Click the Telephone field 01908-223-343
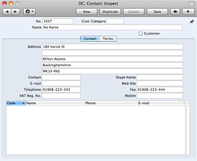Image resolution: width=197 pixels, height=161 pixels. (x=61, y=90)
